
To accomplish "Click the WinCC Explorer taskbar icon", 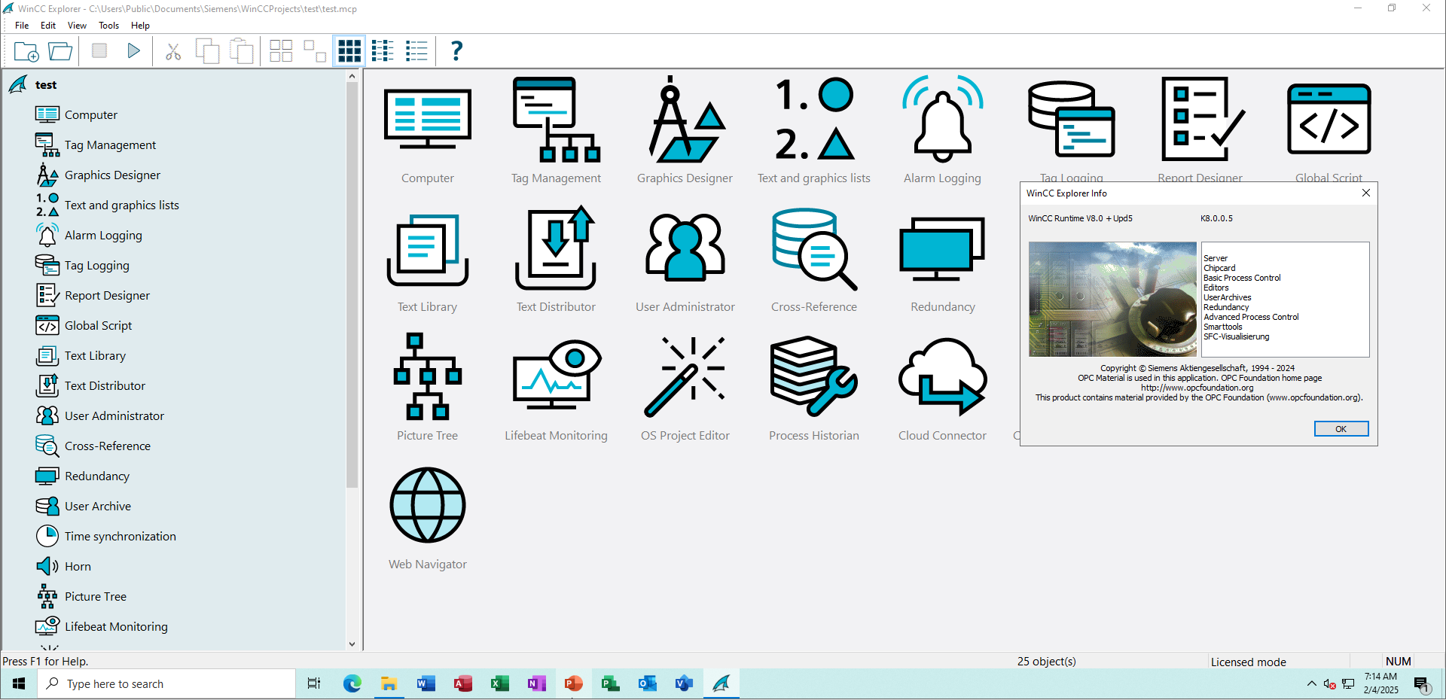I will 721,683.
